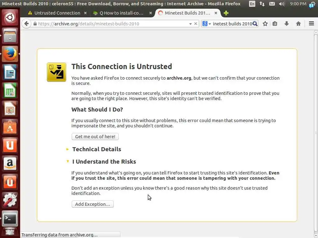
Task: Launch LibreOffice Calc from the dock
Action: (x=10, y=90)
